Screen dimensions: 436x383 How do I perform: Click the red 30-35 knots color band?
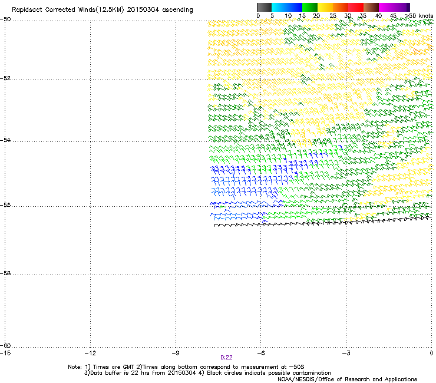point(356,7)
